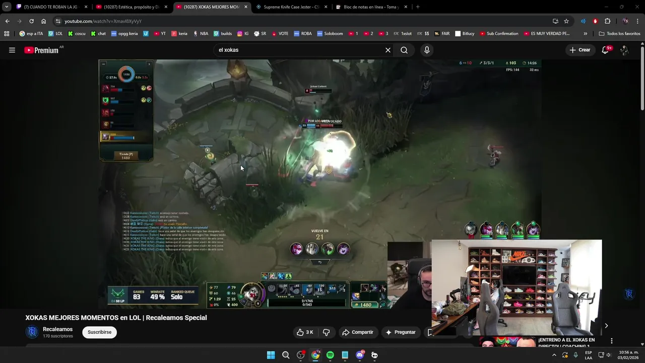This screenshot has width=645, height=363.
Task: Open the clock showing 10:56 a. m.
Action: (x=628, y=355)
